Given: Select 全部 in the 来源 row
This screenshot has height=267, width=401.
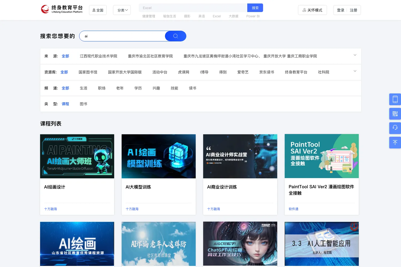Looking at the screenshot, I should [65, 56].
